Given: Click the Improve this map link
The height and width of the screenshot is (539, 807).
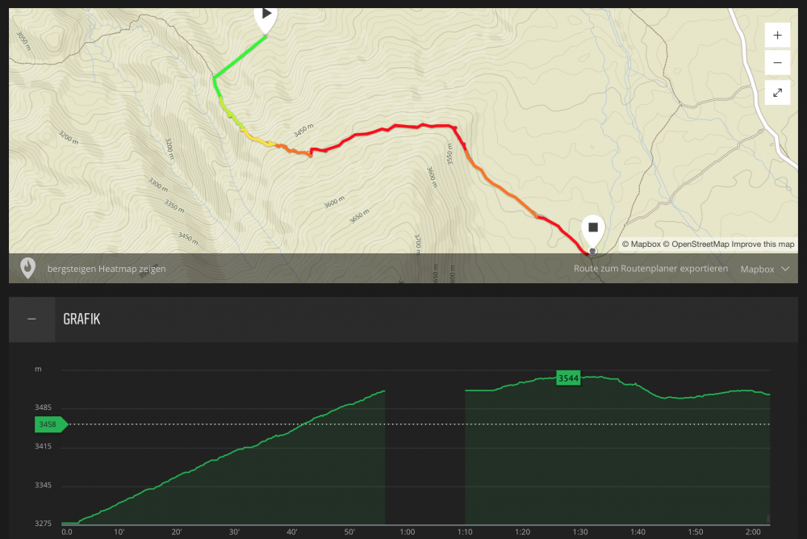Looking at the screenshot, I should [x=763, y=244].
